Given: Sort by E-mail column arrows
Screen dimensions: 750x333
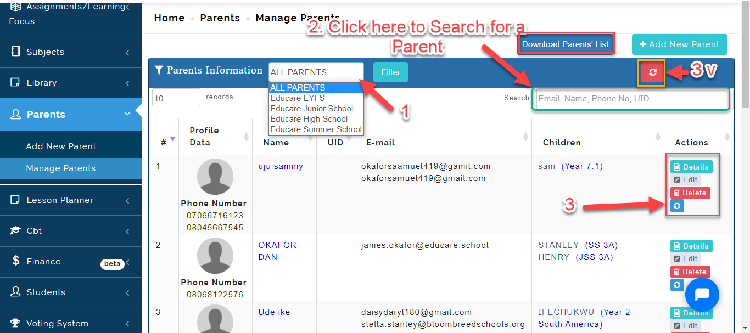Looking at the screenshot, I should coord(525,137).
